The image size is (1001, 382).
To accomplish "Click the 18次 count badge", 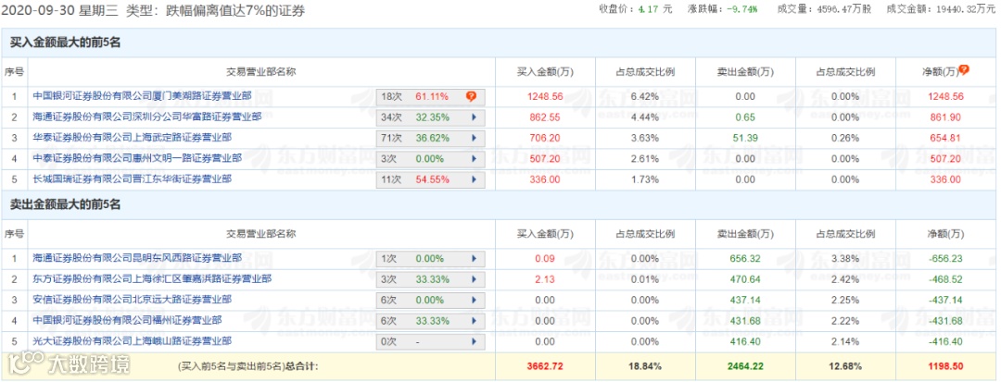I will tap(391, 97).
